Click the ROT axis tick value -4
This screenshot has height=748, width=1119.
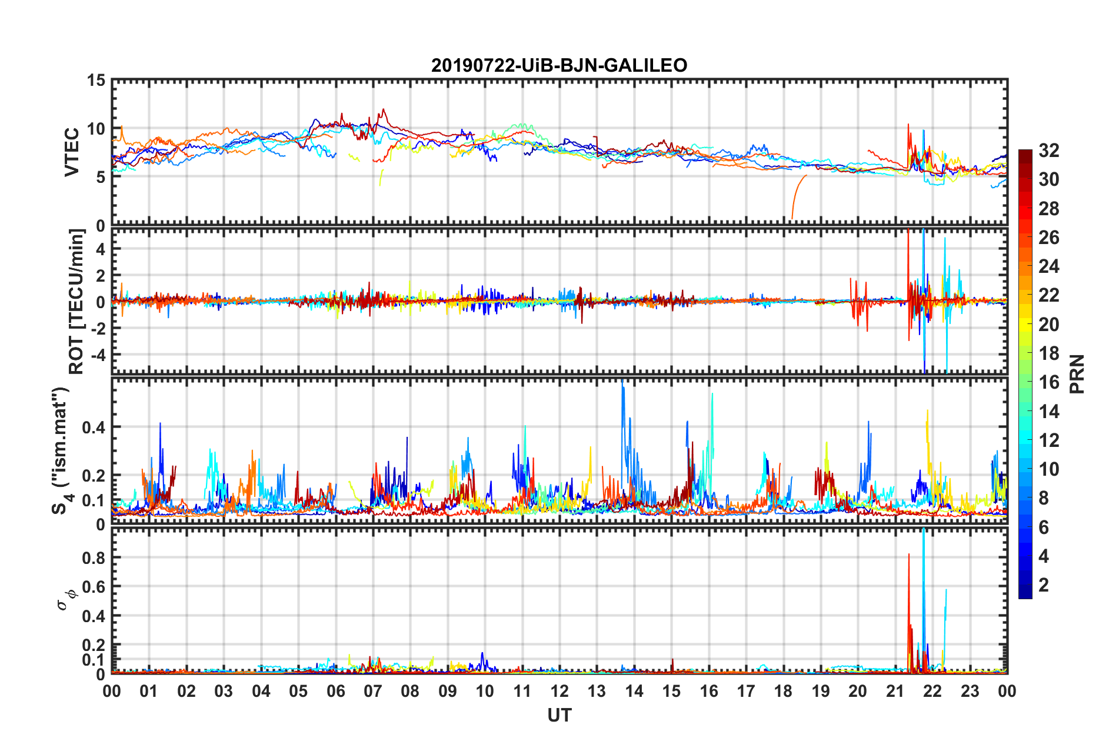98,355
